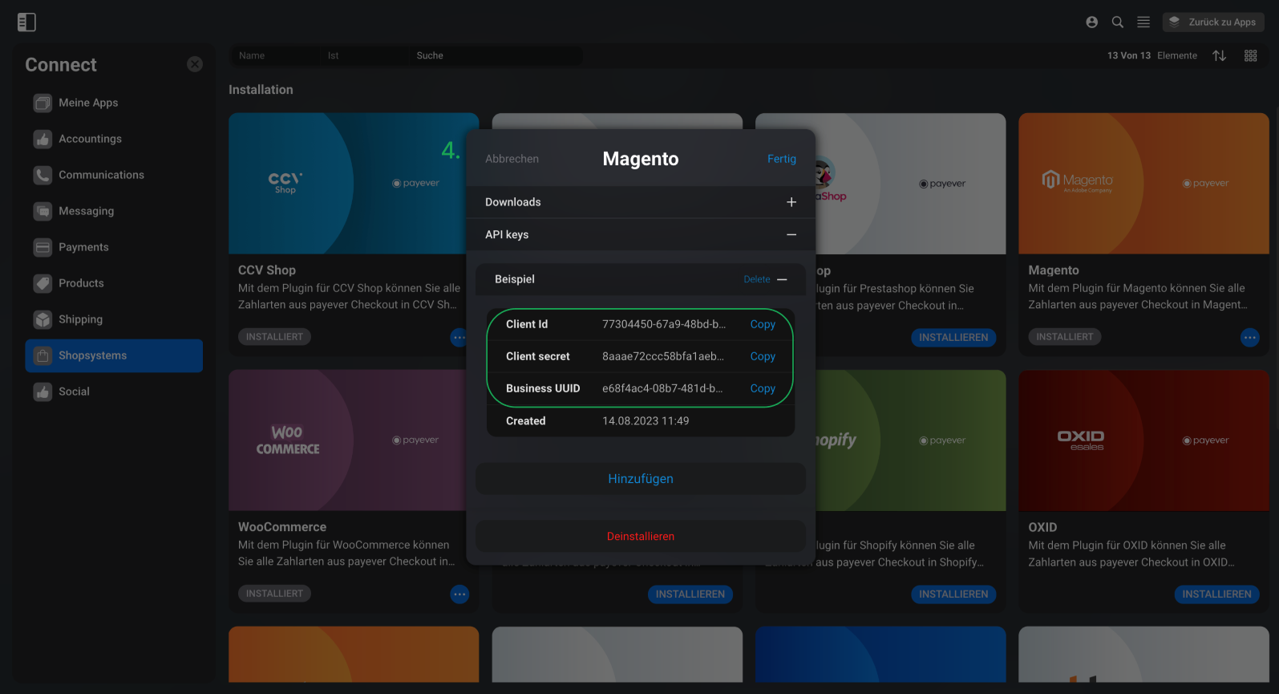Select Shopsystems category
The height and width of the screenshot is (694, 1279).
114,355
